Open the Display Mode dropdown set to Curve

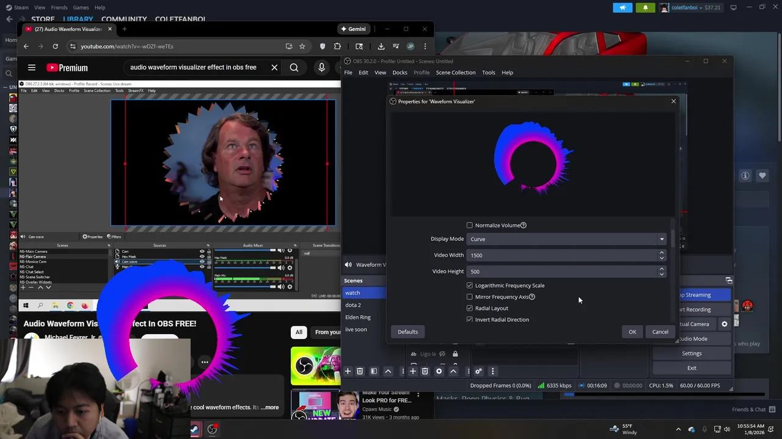pos(567,239)
